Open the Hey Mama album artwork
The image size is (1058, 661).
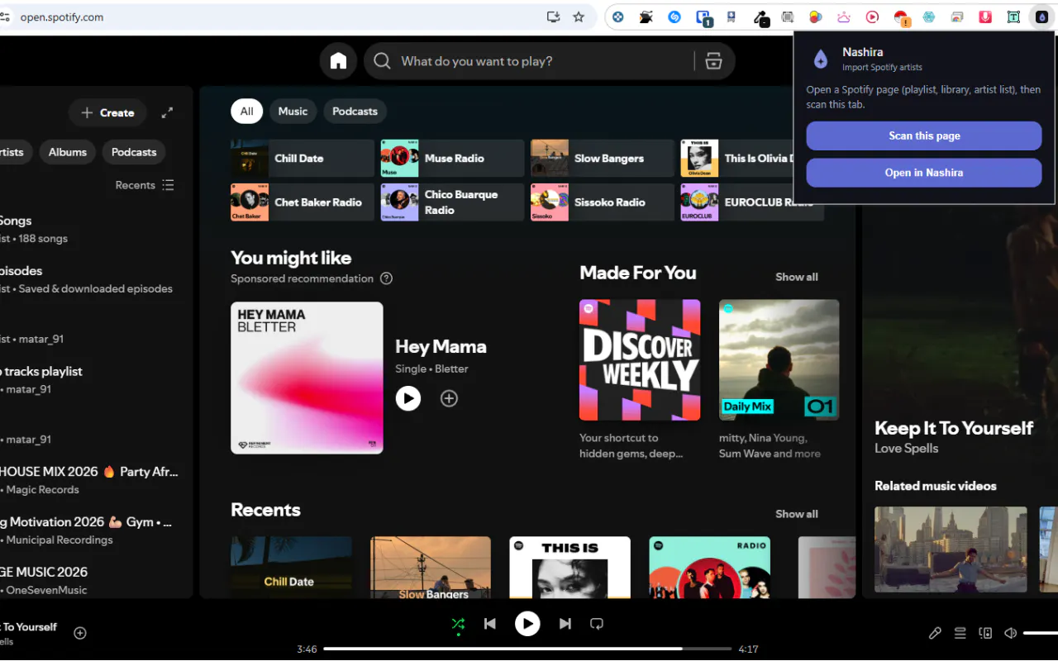[307, 378]
